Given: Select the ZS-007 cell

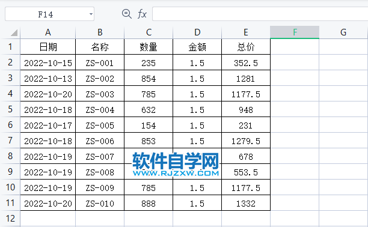Looking at the screenshot, I should point(100,156).
